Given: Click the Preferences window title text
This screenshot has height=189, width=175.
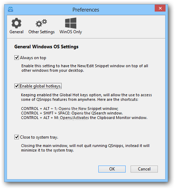Looking at the screenshot, I should tap(86, 10).
